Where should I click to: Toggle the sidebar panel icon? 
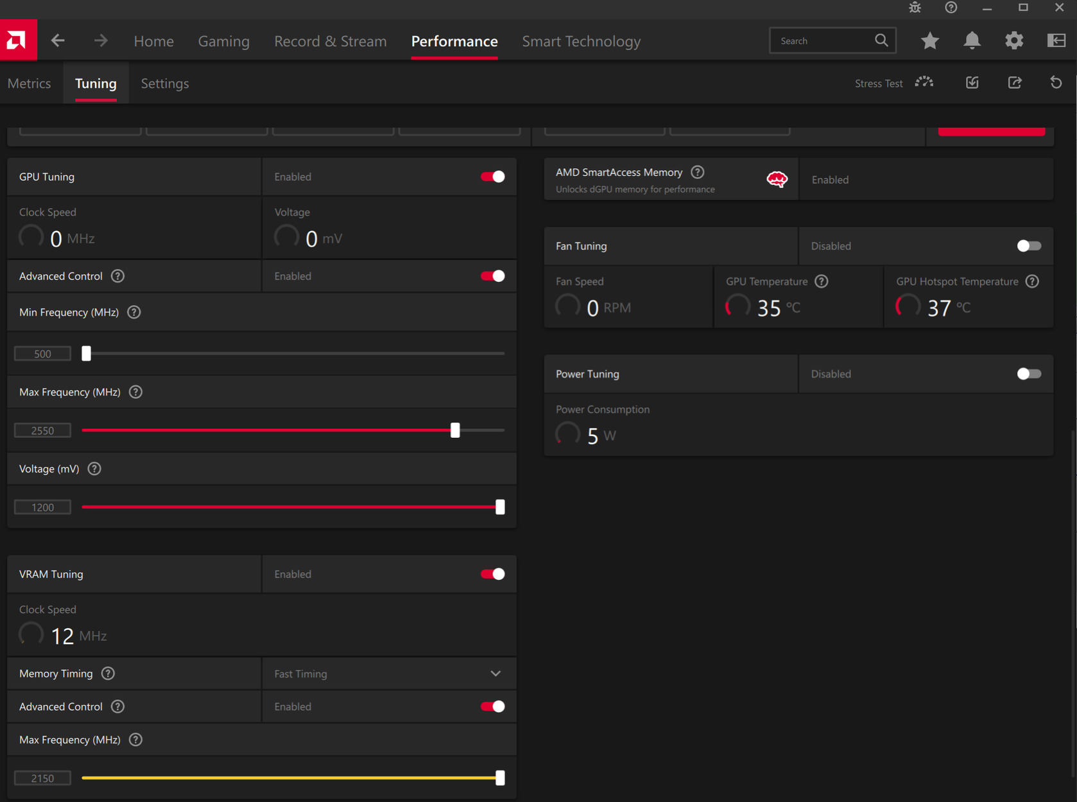click(x=1056, y=40)
